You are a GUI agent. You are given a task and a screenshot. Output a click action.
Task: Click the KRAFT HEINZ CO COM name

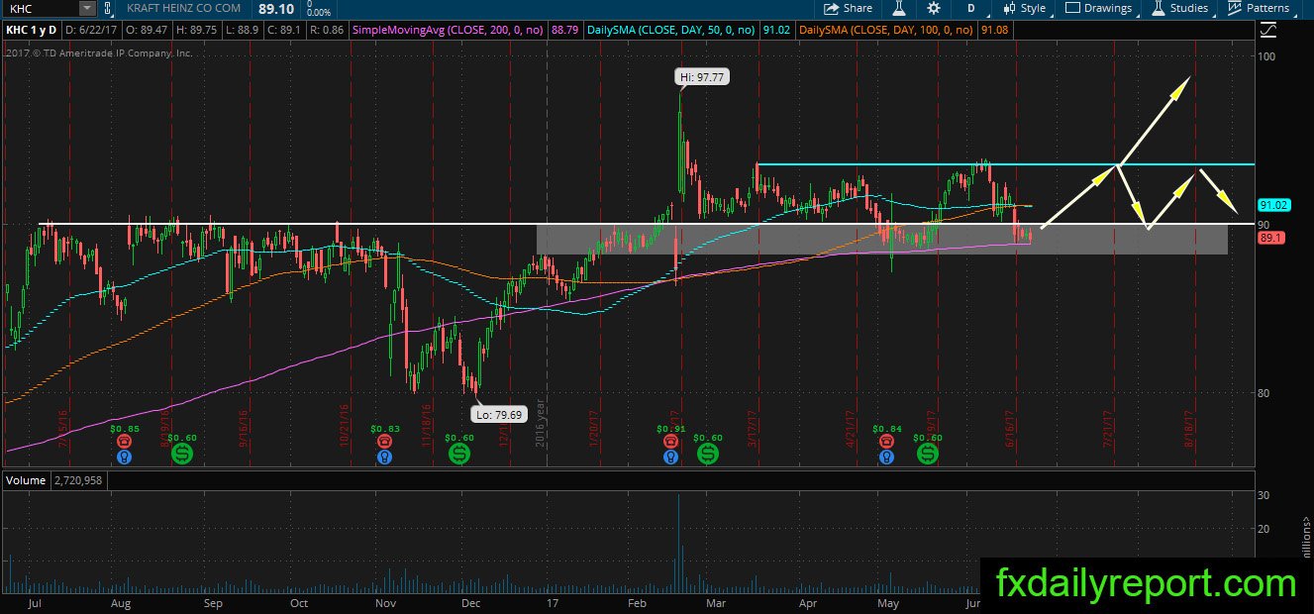pos(184,8)
